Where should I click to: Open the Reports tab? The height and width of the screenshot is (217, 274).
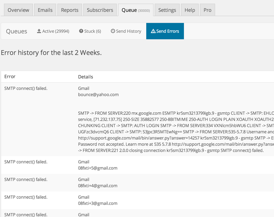[70, 10]
